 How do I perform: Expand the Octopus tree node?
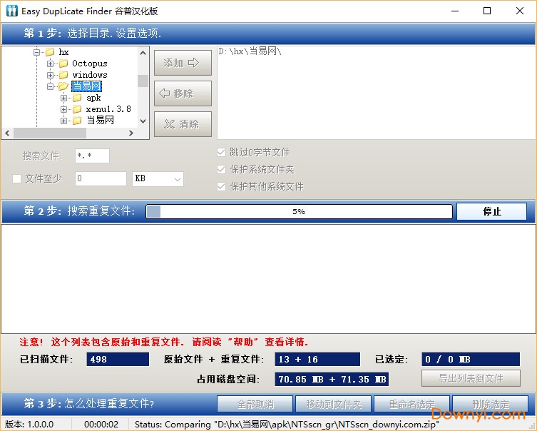point(51,64)
